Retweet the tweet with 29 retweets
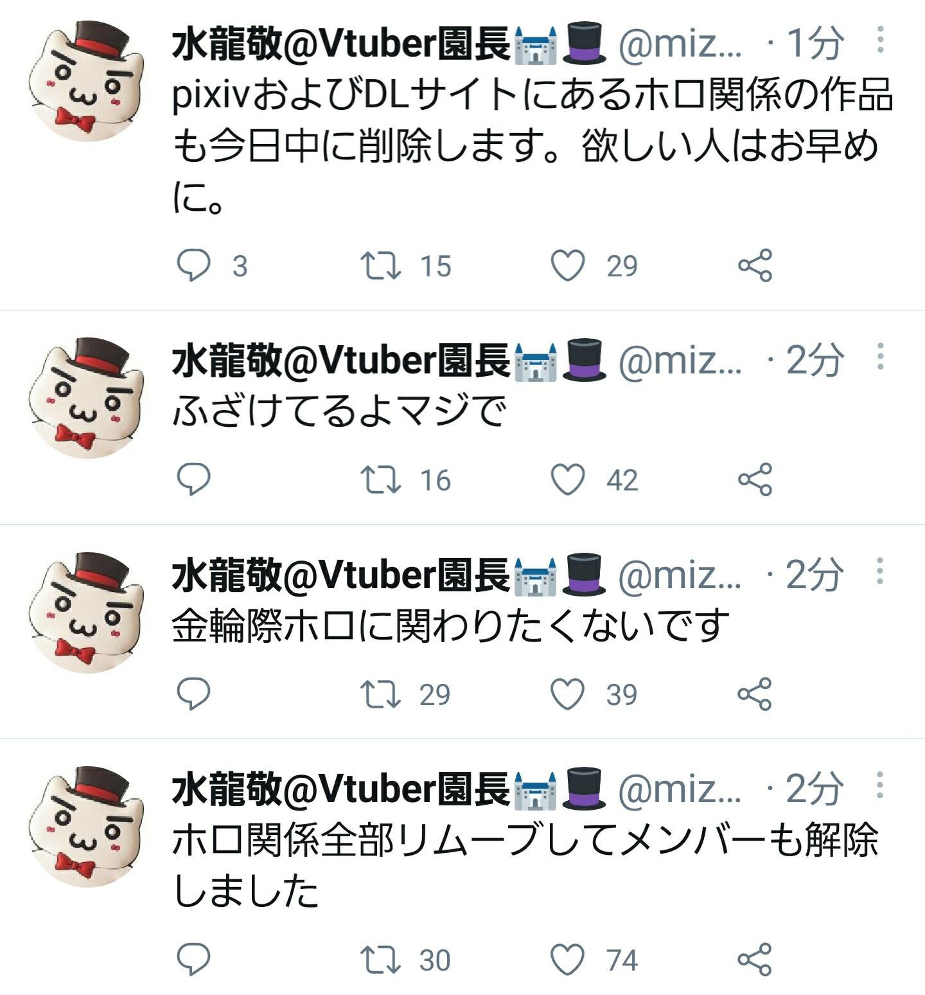 tap(380, 694)
